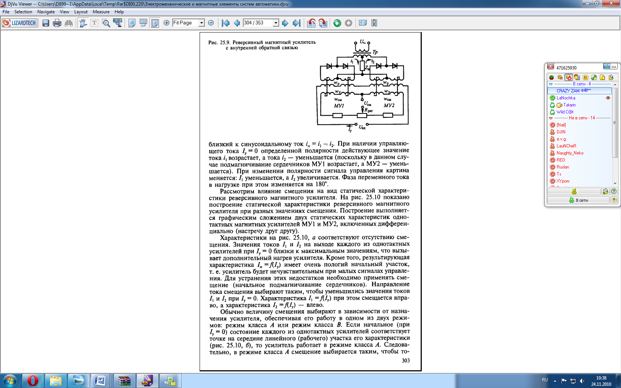
Task: Open the Navigate menu
Action: 46,12
